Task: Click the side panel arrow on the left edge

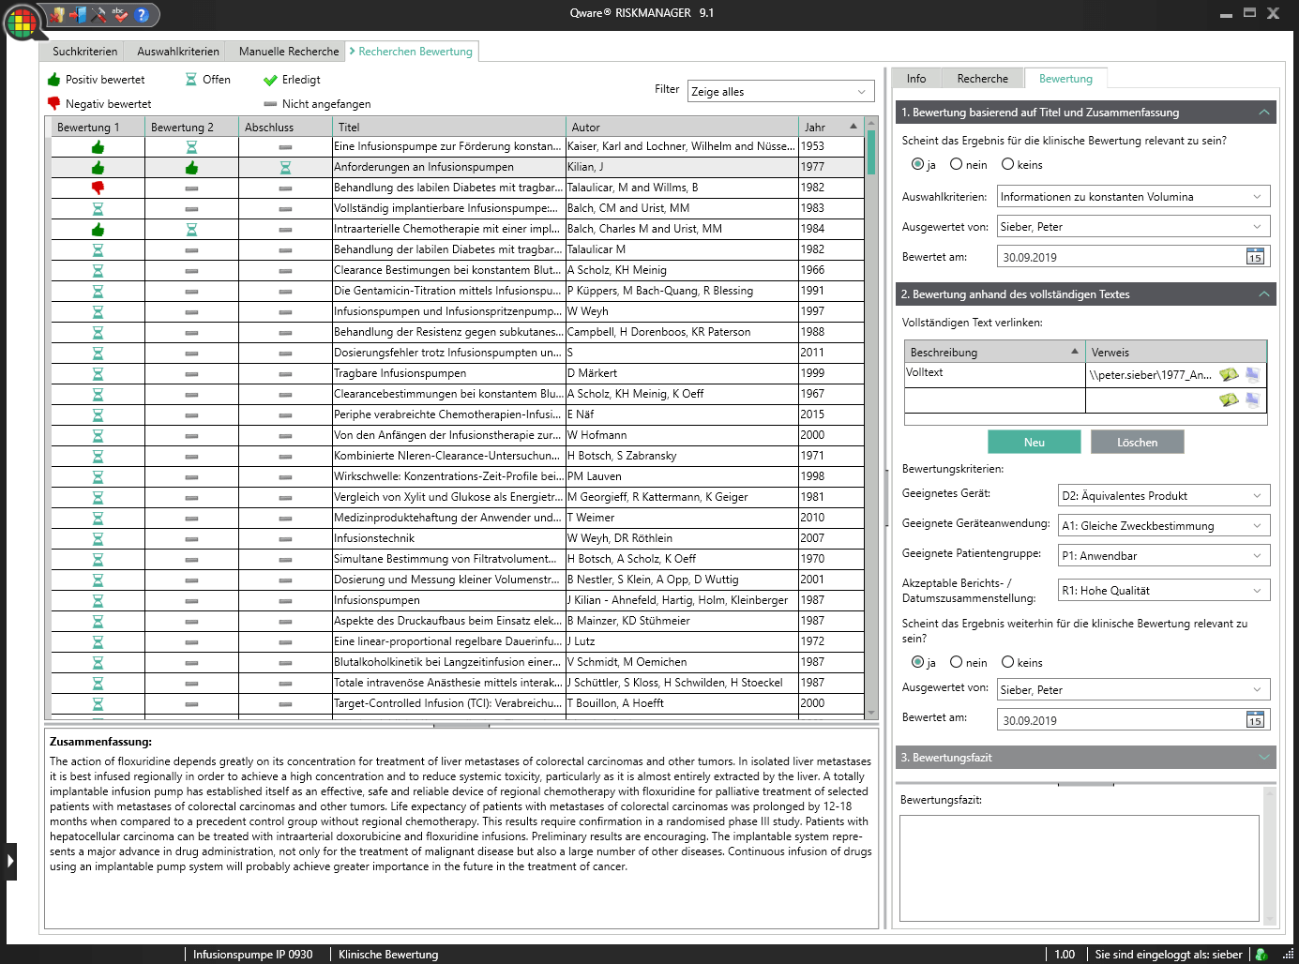Action: (x=10, y=861)
